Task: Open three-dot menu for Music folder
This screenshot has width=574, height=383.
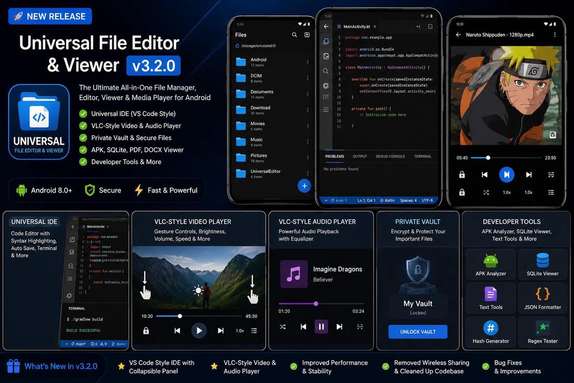Action: click(x=308, y=142)
